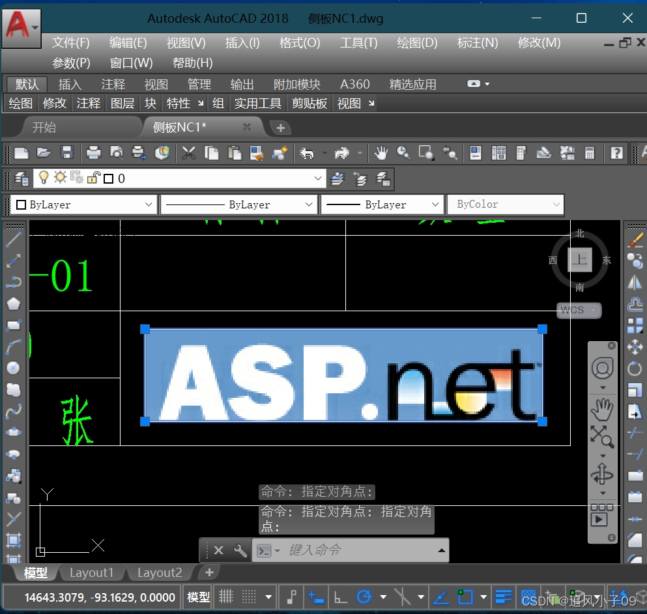Toggle Snap mode dotted grid in the status bar
The height and width of the screenshot is (614, 647).
point(250,596)
